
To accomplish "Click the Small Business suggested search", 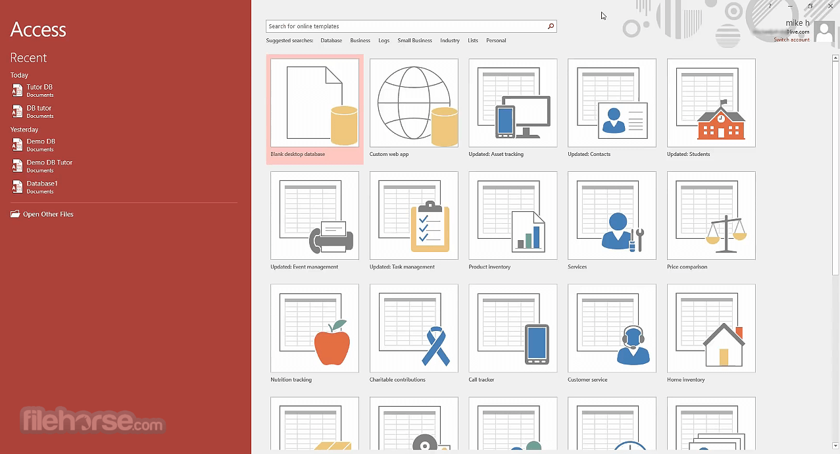I will click(x=414, y=41).
